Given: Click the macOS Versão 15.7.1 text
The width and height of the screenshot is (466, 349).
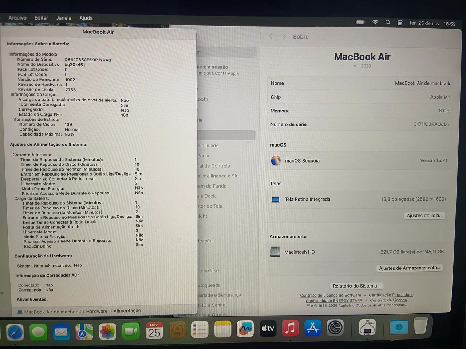Looking at the screenshot, I should pos(434,160).
